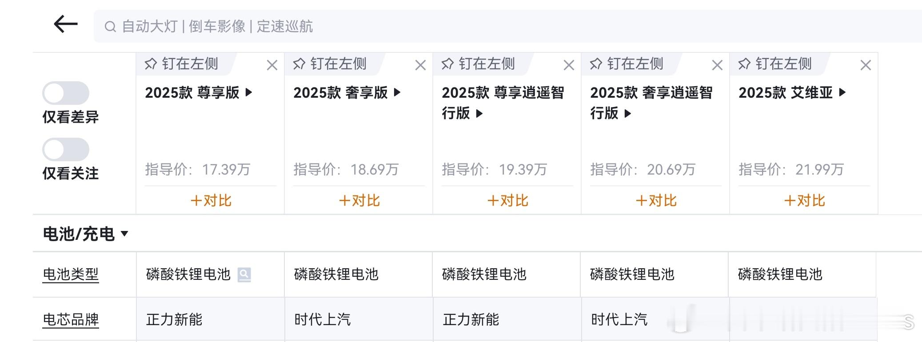This screenshot has height=342, width=922.
Task: Remove the 2025款 尊享版 column with X
Action: [272, 65]
